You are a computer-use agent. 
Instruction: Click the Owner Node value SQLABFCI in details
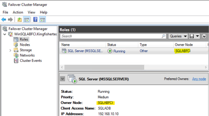(105, 103)
